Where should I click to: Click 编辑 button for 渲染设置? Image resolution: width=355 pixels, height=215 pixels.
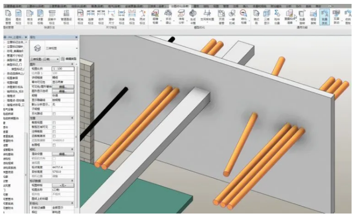click(63, 154)
